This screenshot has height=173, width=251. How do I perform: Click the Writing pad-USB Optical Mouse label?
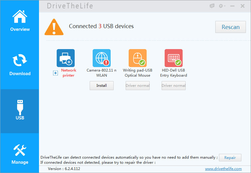(x=138, y=73)
